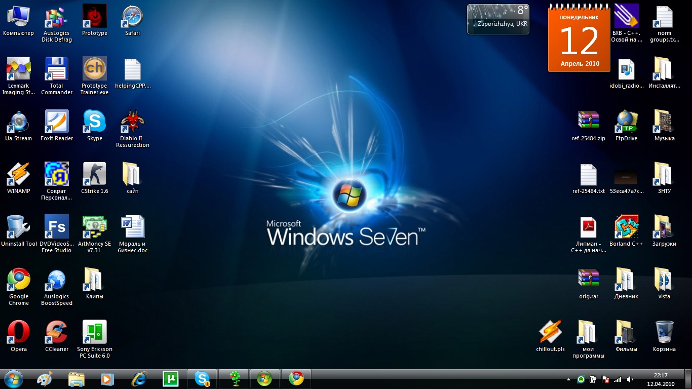The height and width of the screenshot is (389, 692).
Task: Launch the Uninstall Tool shortcut
Action: click(x=18, y=231)
